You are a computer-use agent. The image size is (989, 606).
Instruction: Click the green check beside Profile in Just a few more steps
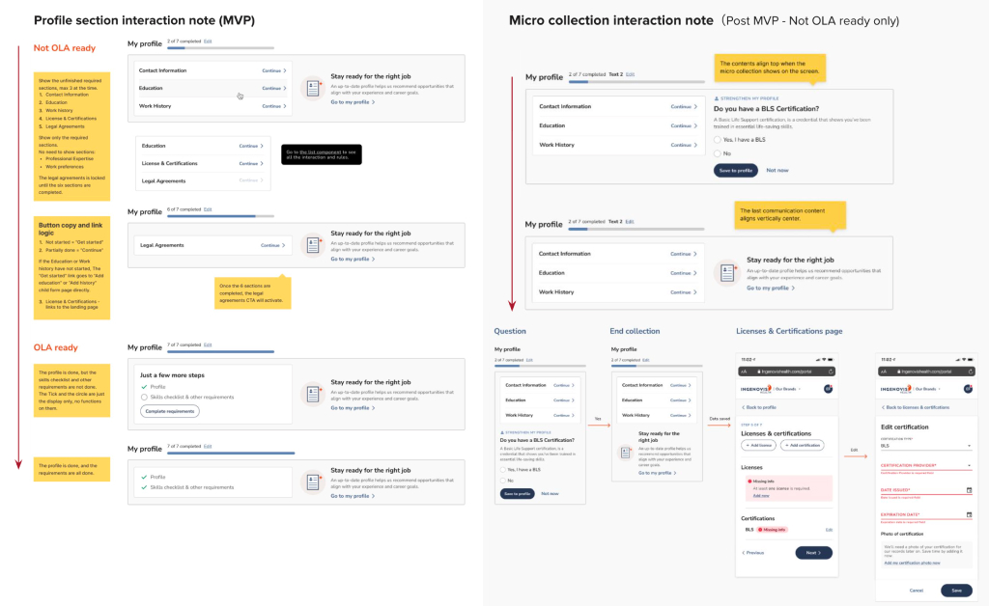tap(145, 387)
